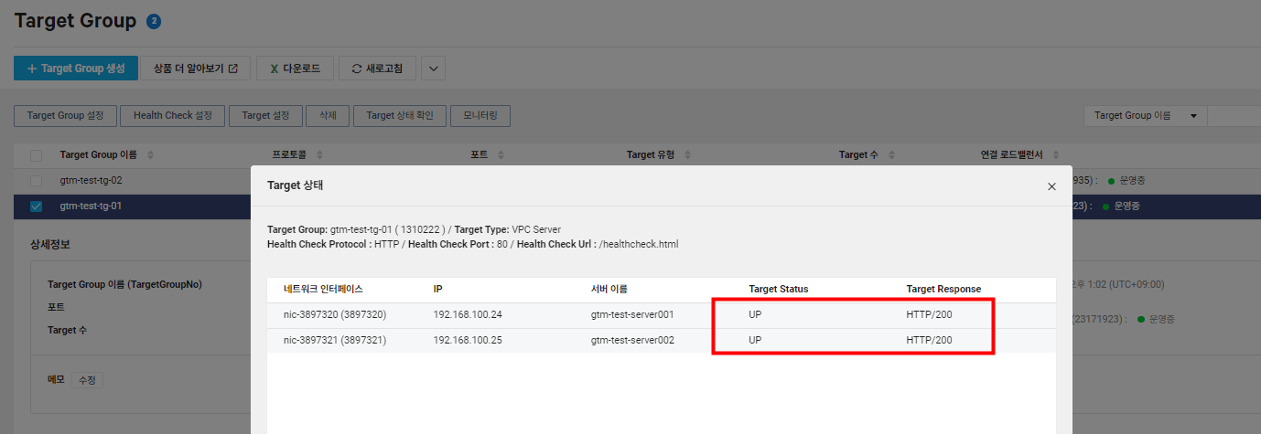Sort by Target 유형 column
Screen dimensions: 1261x434
coord(687,155)
